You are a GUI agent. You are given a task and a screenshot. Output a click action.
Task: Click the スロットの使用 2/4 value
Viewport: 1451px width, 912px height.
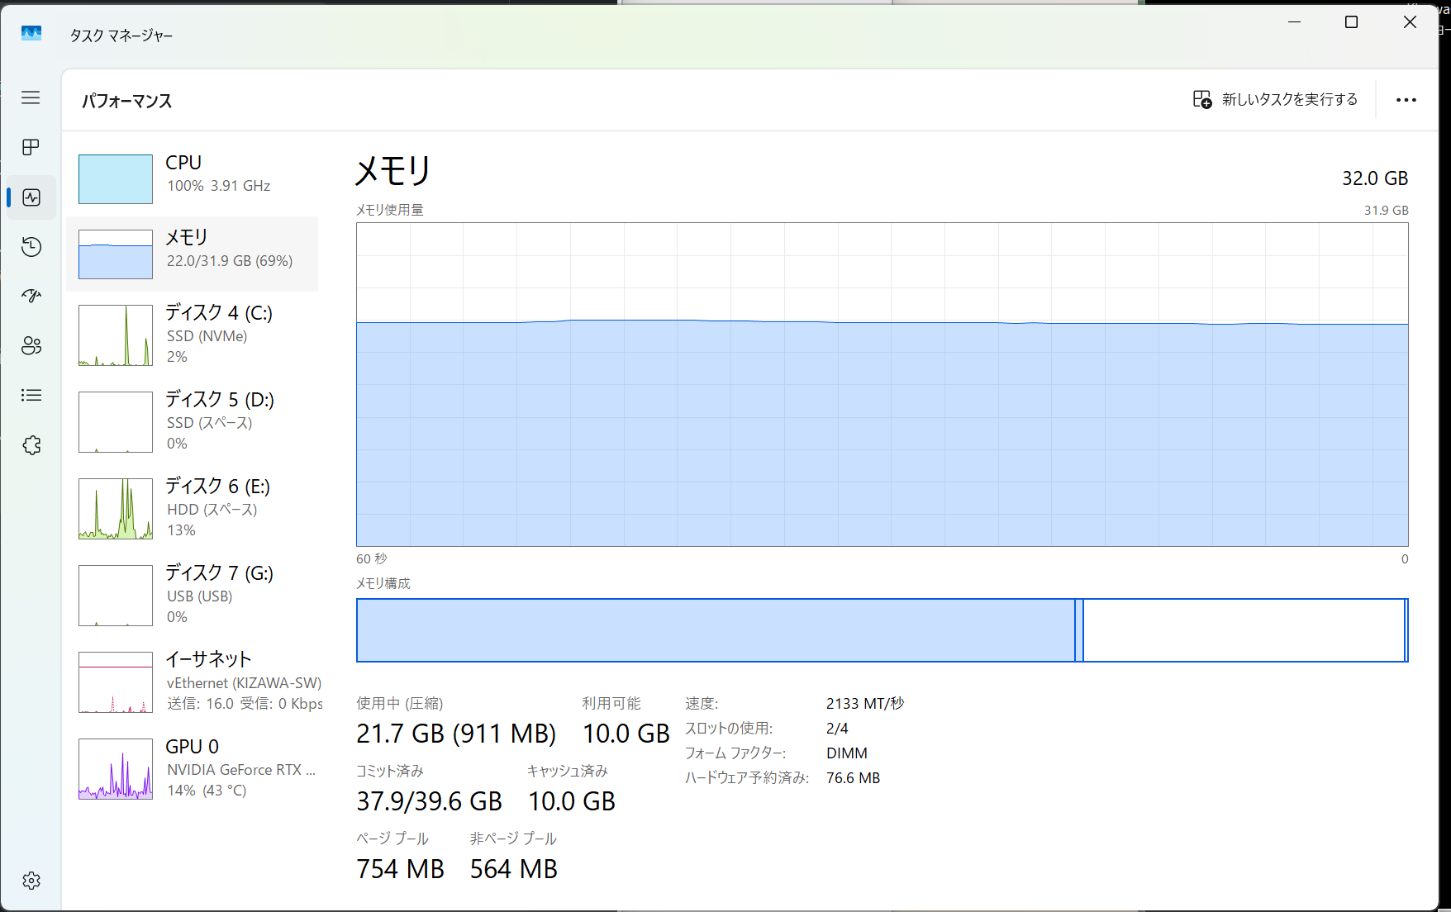[837, 729]
